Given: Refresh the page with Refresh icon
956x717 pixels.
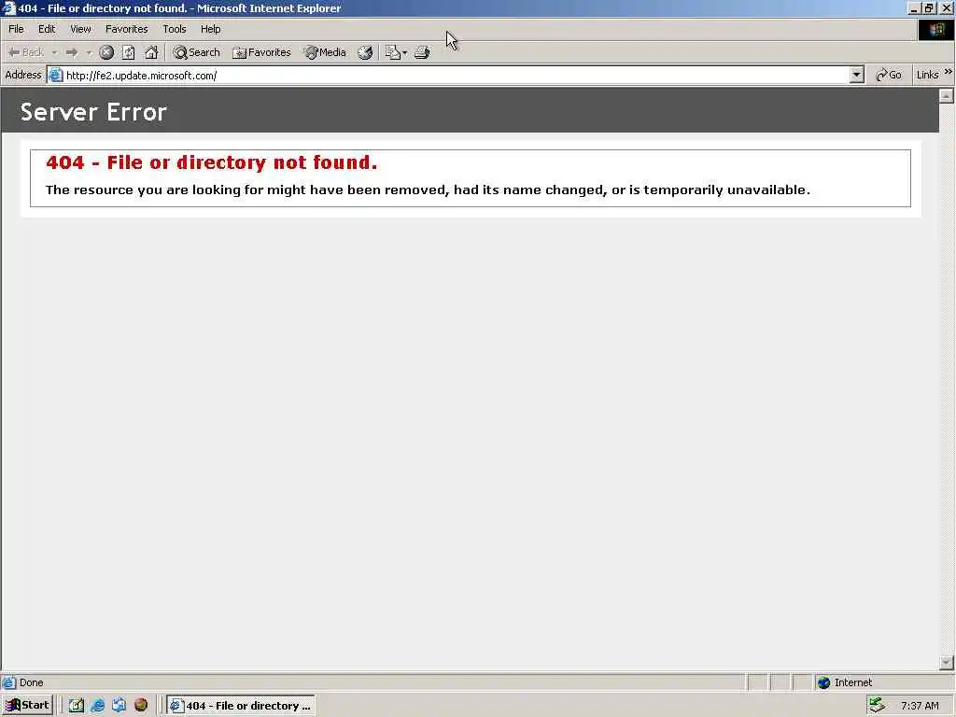Looking at the screenshot, I should pos(129,52).
